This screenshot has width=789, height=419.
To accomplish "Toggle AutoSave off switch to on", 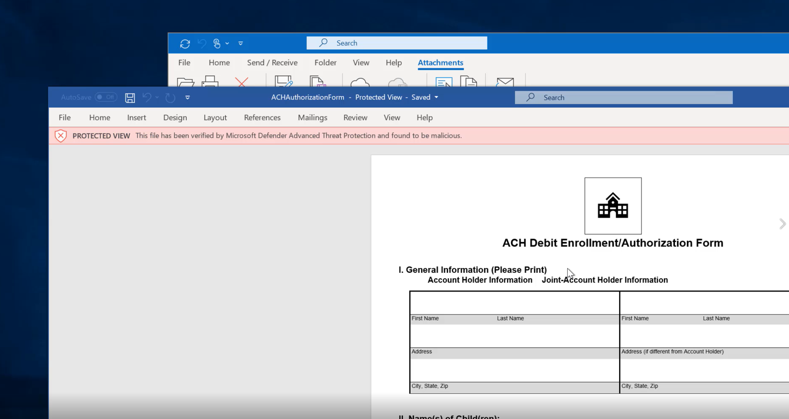I will tap(105, 97).
